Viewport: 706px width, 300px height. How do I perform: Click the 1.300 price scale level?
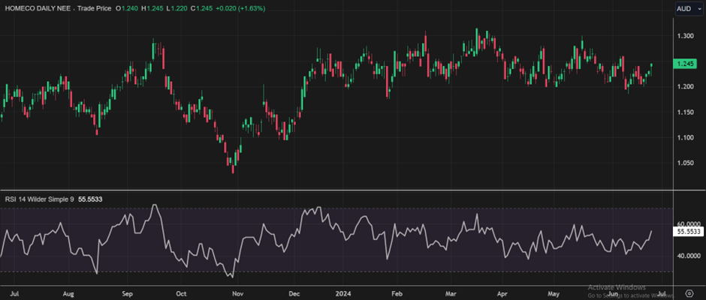click(684, 36)
